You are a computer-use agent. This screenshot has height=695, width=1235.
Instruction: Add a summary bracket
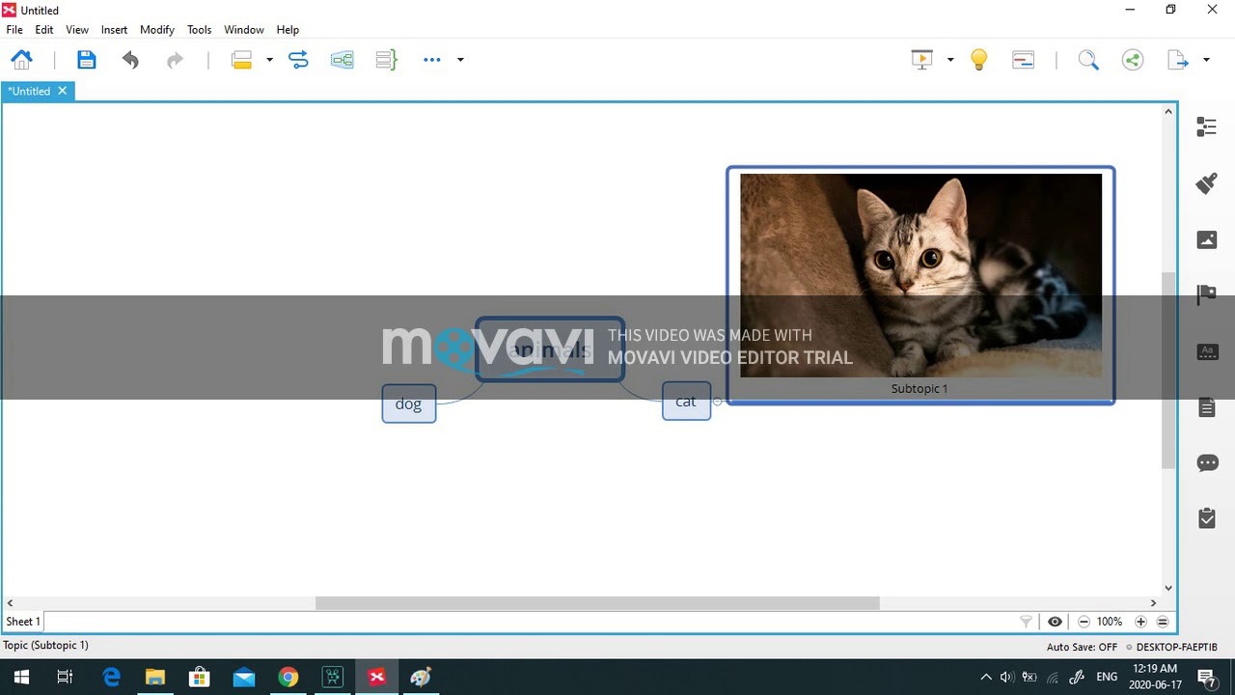[386, 60]
